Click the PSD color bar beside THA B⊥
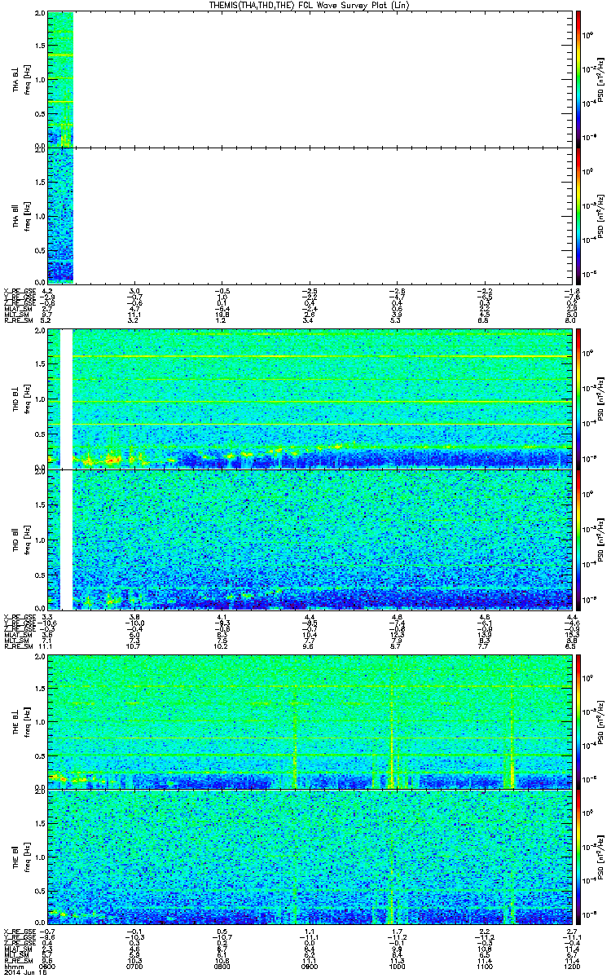This screenshot has height=978, width=611. pyautogui.click(x=578, y=79)
